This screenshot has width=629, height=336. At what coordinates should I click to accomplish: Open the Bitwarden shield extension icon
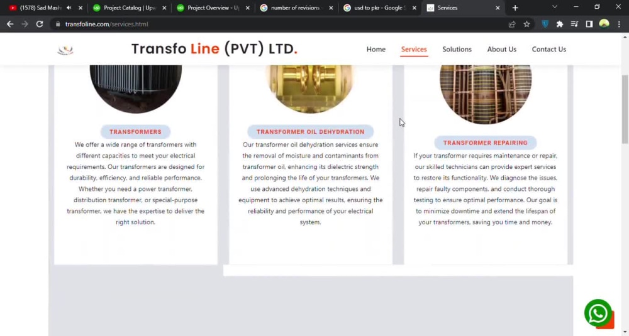point(545,24)
